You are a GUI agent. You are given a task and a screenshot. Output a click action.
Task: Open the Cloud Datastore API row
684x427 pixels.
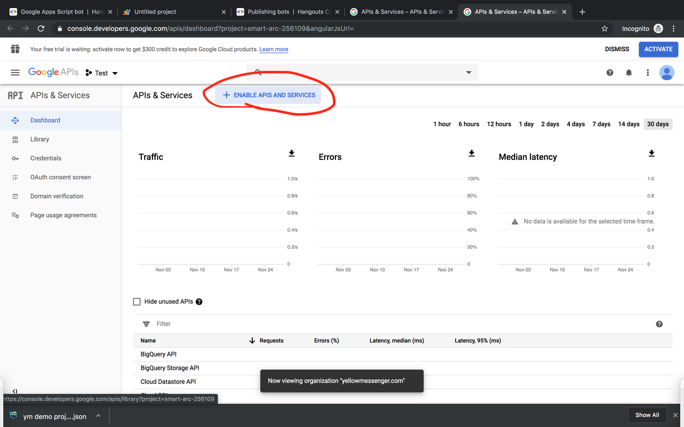402,382
